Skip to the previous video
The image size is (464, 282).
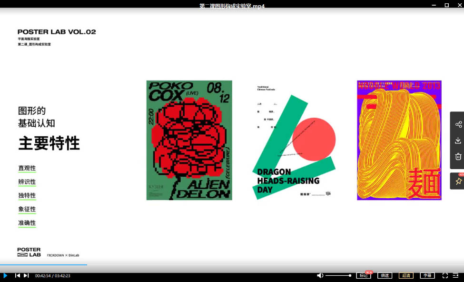point(18,275)
